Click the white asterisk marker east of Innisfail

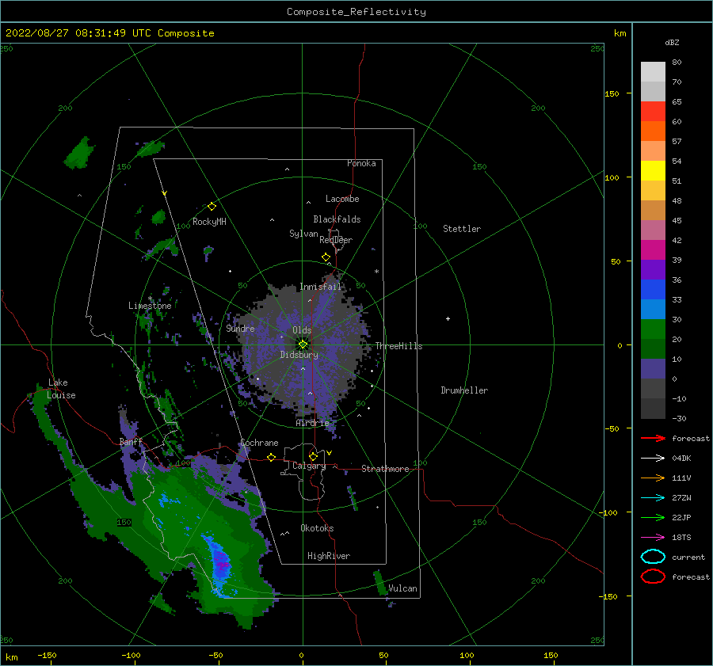[x=376, y=272]
